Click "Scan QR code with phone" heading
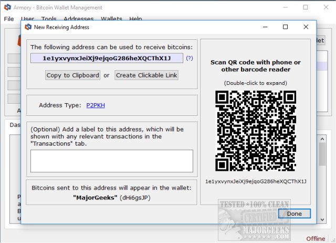The width and height of the screenshot is (336, 243). pyautogui.click(x=256, y=66)
